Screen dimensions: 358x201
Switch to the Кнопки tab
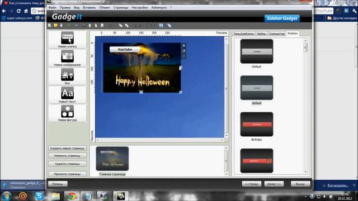pyautogui.click(x=293, y=33)
